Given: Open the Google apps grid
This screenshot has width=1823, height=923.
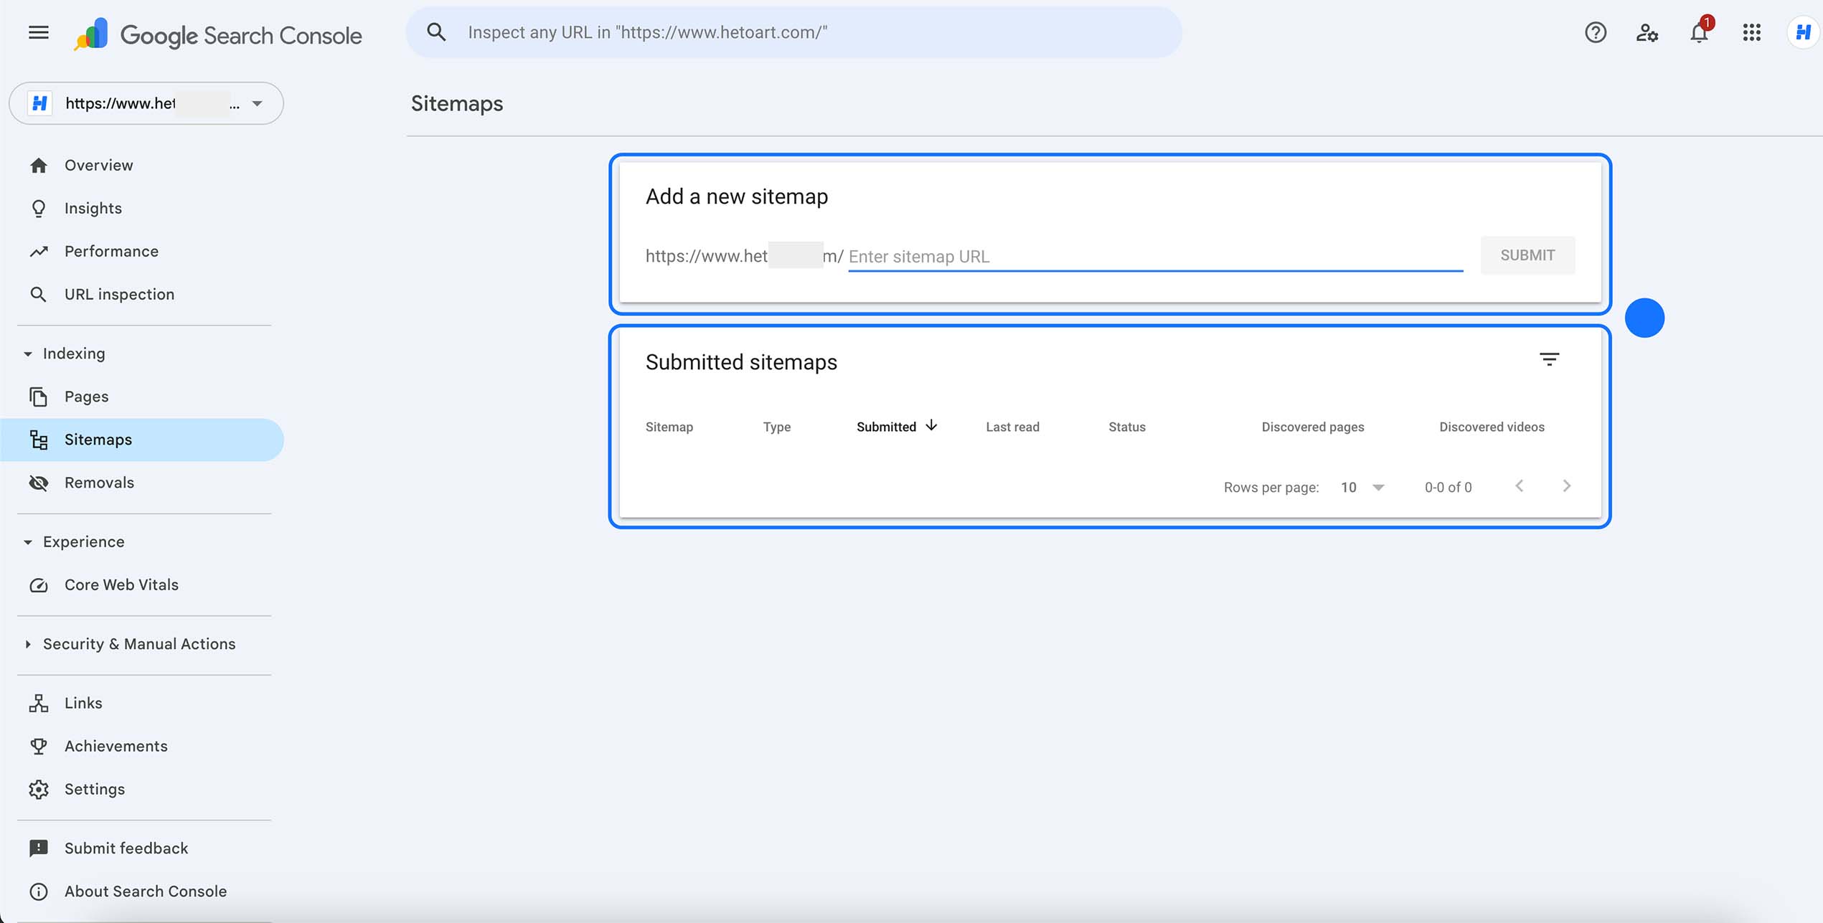Looking at the screenshot, I should pyautogui.click(x=1751, y=32).
